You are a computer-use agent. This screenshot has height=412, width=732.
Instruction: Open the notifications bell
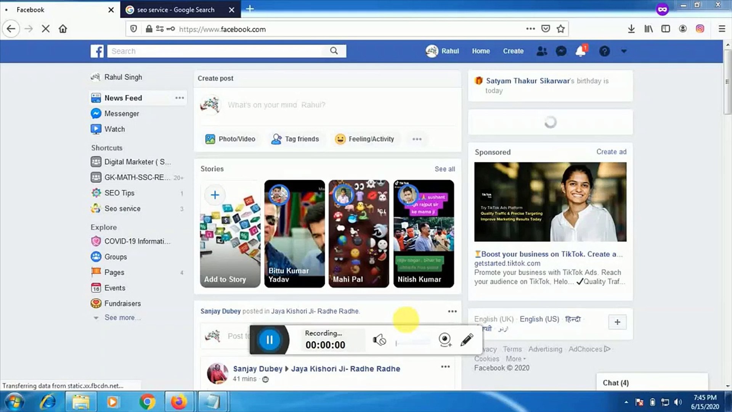[580, 51]
